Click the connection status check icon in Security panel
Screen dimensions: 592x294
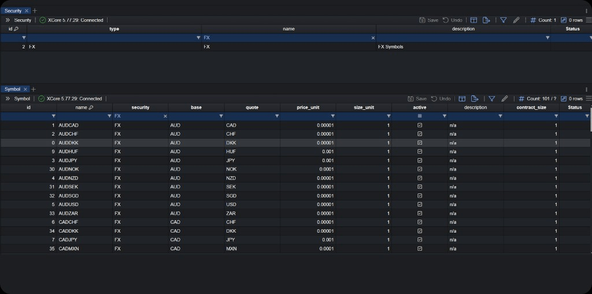coord(43,20)
